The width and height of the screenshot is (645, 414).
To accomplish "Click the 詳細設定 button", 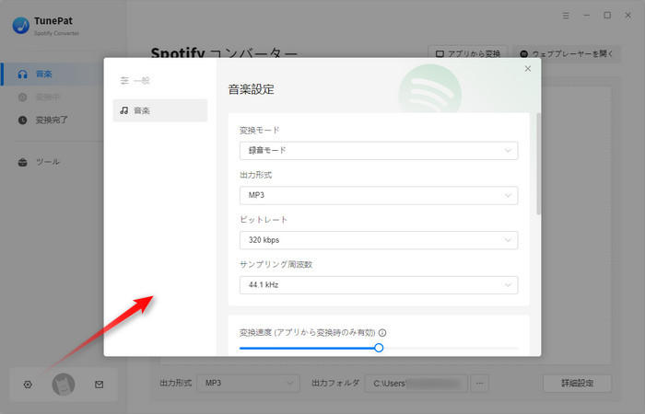I will pyautogui.click(x=577, y=384).
